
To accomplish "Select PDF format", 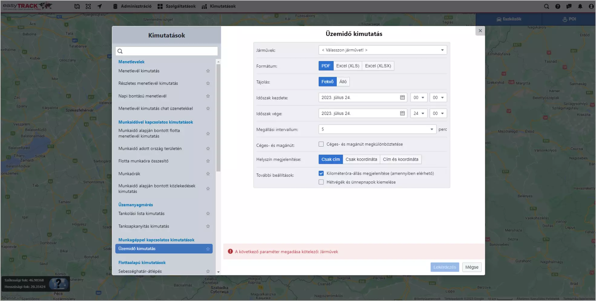I will pyautogui.click(x=326, y=66).
